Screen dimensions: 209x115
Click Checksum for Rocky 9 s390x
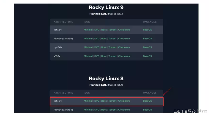pos(124,56)
